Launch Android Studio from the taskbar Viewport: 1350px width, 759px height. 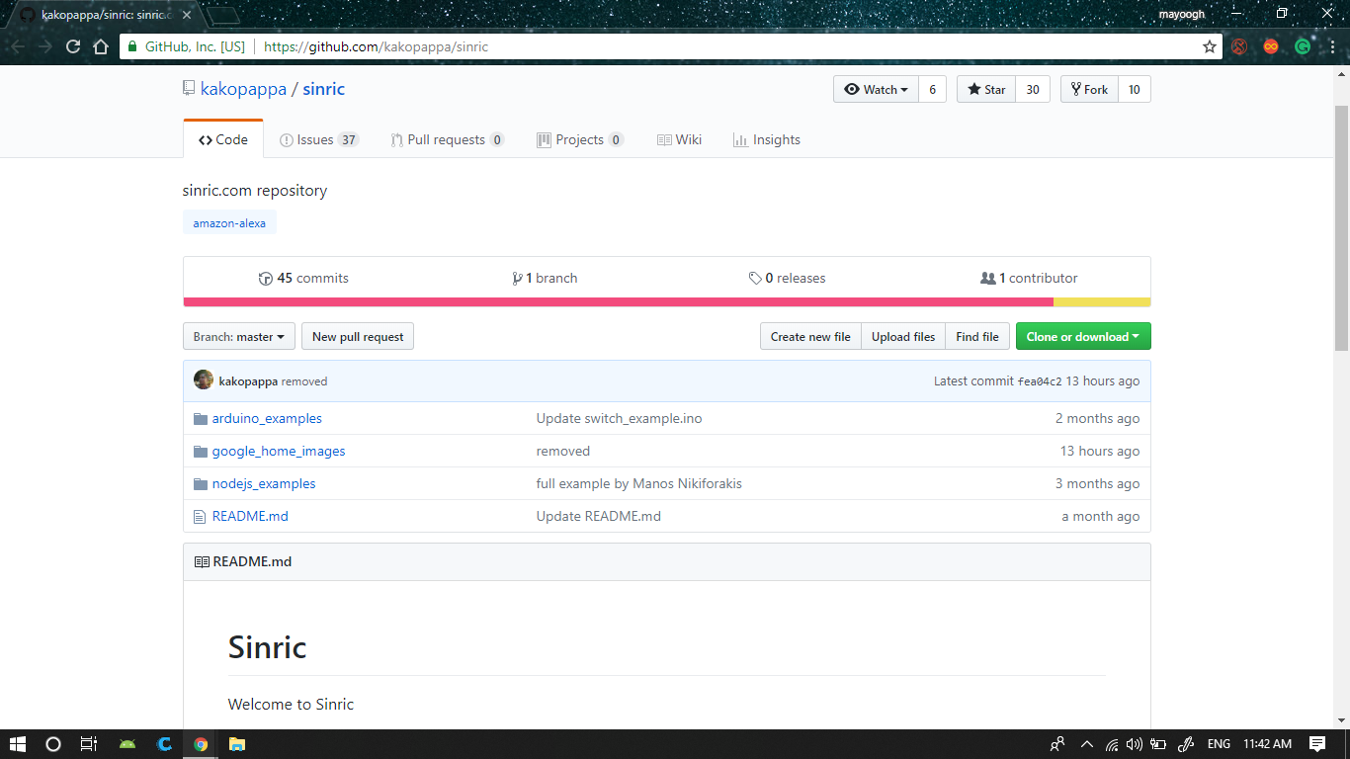127,744
